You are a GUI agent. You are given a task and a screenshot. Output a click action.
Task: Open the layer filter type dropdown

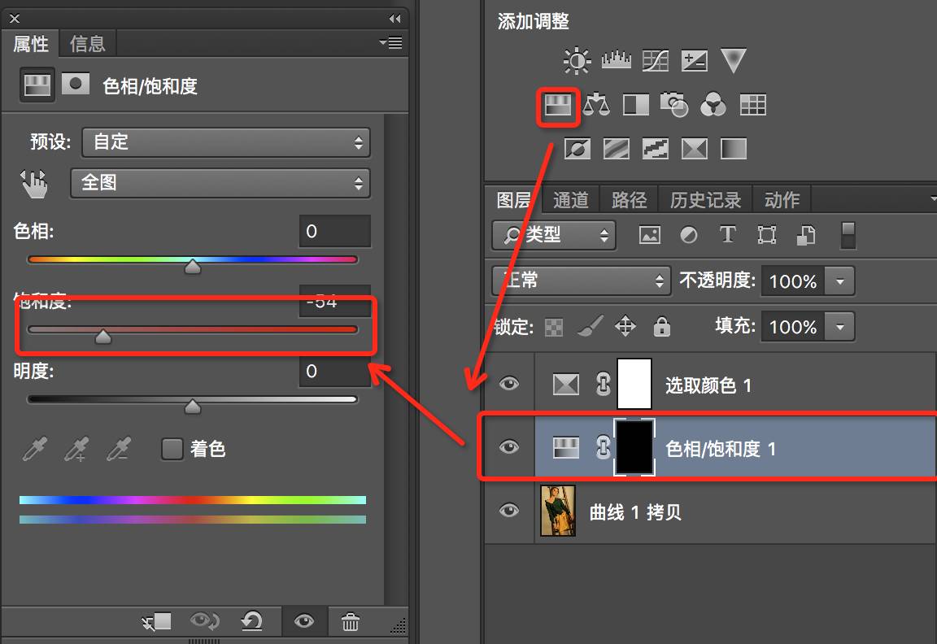click(x=554, y=235)
